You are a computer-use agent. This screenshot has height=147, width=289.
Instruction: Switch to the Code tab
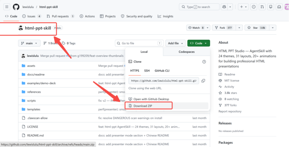click(x=11, y=16)
